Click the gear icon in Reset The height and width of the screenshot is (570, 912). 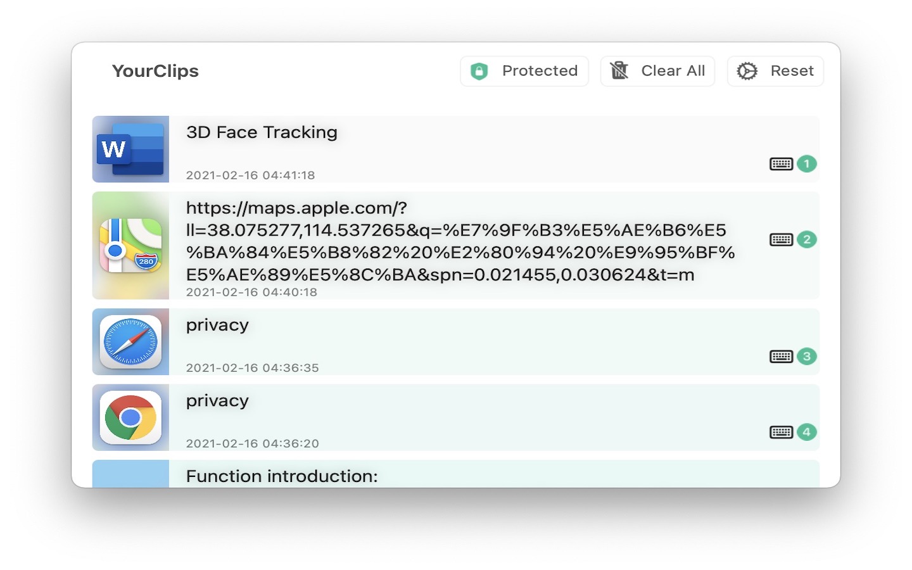pos(747,71)
